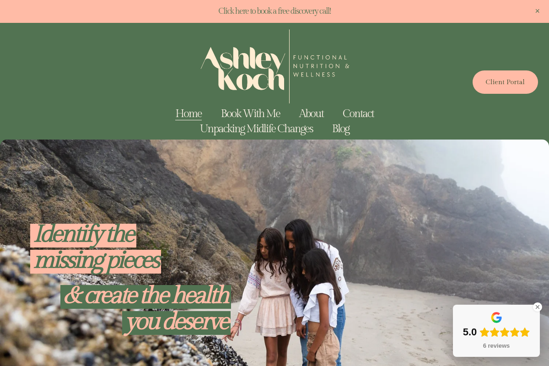Go to the Home menu item
The image size is (549, 366).
pyautogui.click(x=188, y=113)
